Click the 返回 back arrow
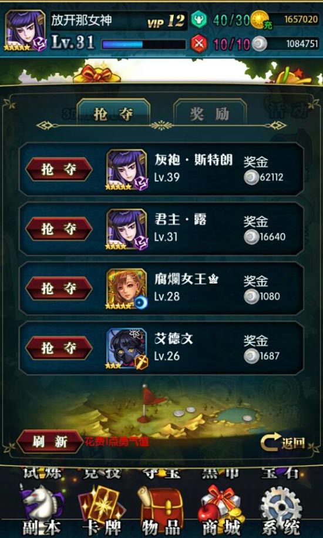This screenshot has width=323, height=538. [283, 443]
